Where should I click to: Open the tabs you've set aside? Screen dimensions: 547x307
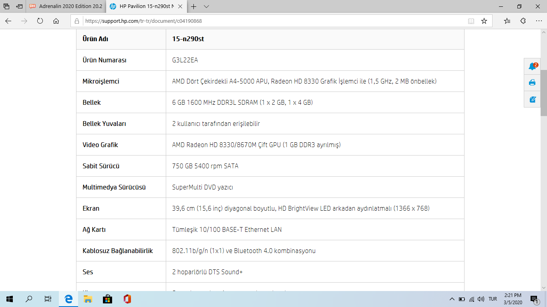6,6
